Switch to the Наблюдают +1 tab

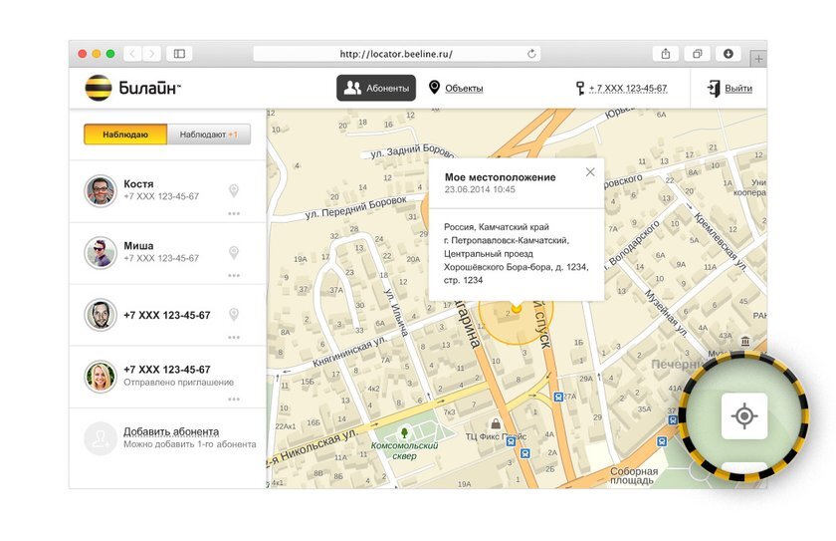[208, 135]
